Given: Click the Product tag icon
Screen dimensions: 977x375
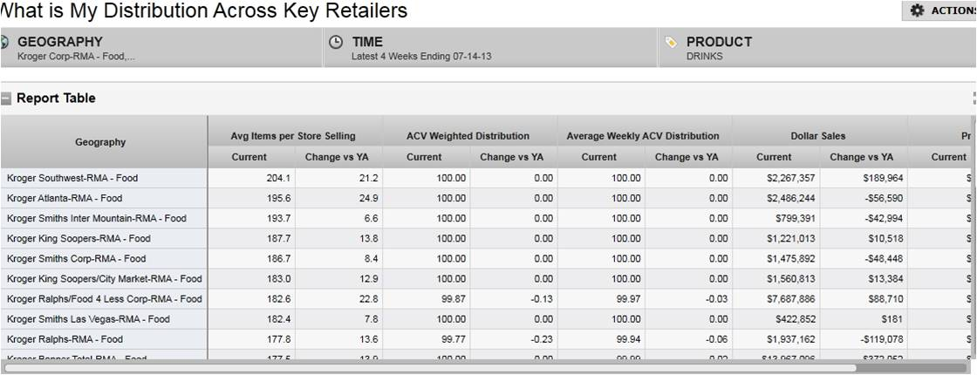Looking at the screenshot, I should [x=670, y=42].
